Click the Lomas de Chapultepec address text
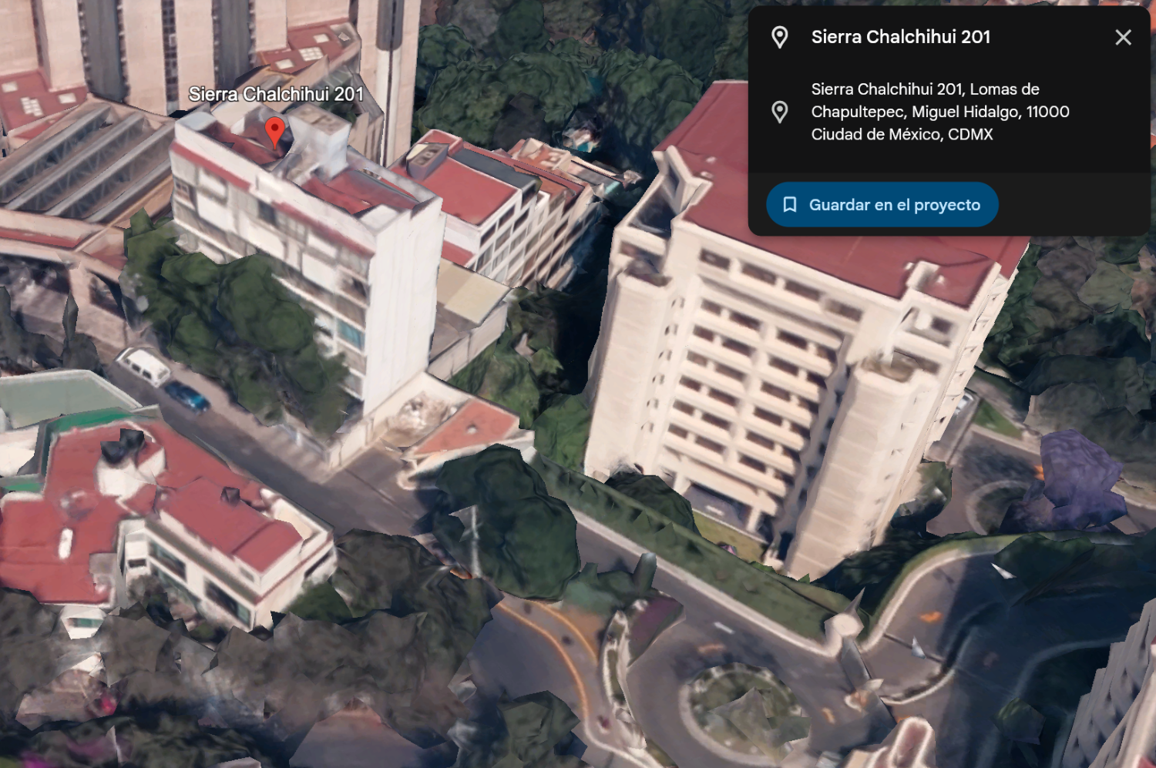 pyautogui.click(x=939, y=112)
